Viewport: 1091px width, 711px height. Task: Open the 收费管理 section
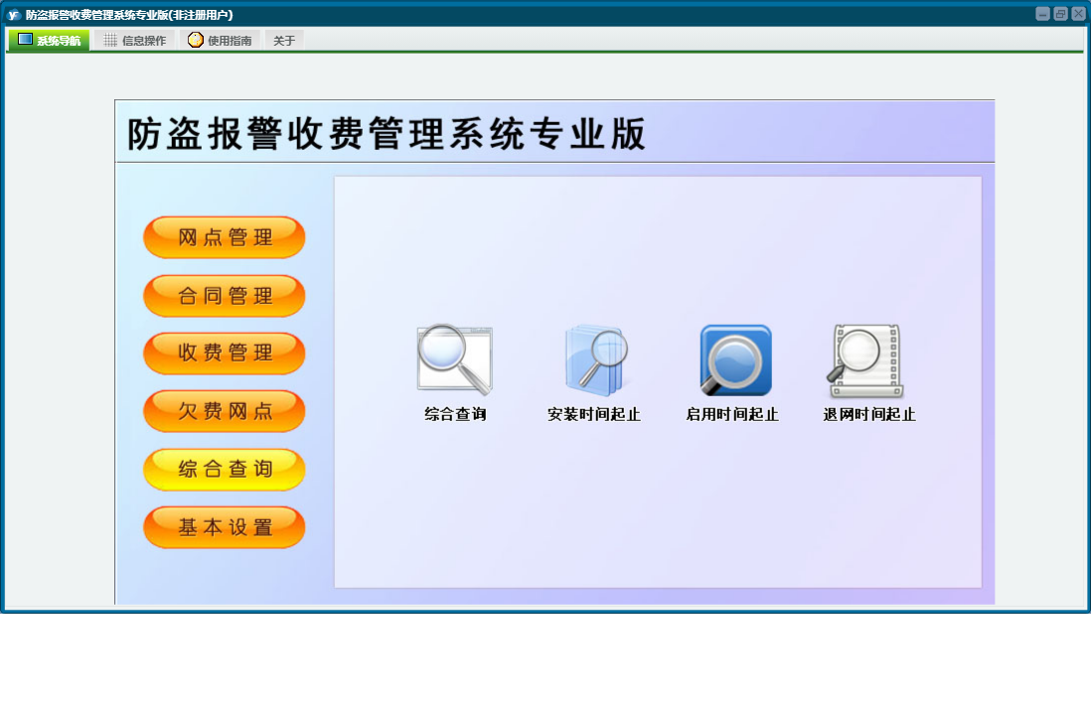(224, 353)
